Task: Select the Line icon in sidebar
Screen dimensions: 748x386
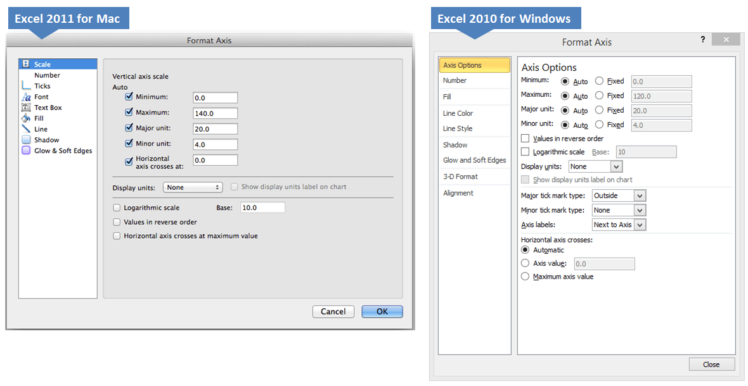Action: 25,129
